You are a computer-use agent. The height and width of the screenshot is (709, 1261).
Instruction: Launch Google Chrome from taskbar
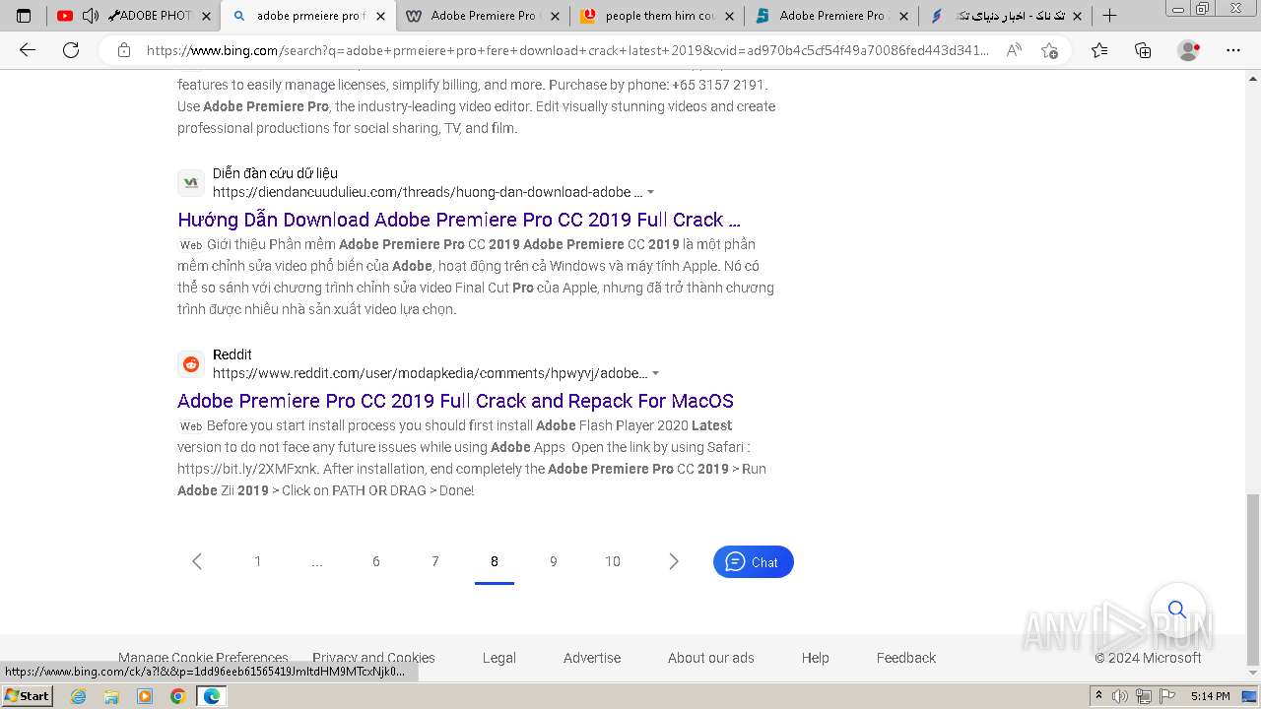(x=178, y=696)
